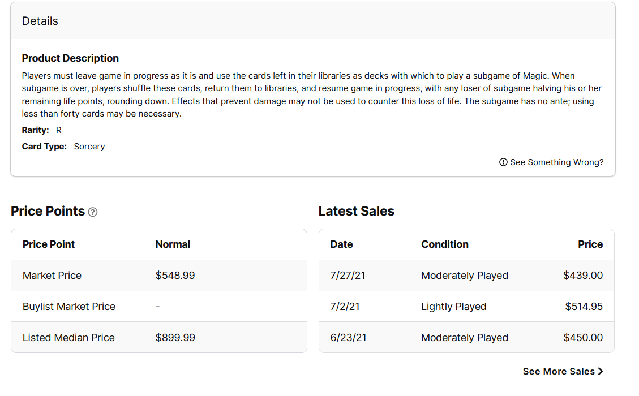Click the Date column header in Latest Sales
This screenshot has width=639, height=396.
tap(341, 244)
